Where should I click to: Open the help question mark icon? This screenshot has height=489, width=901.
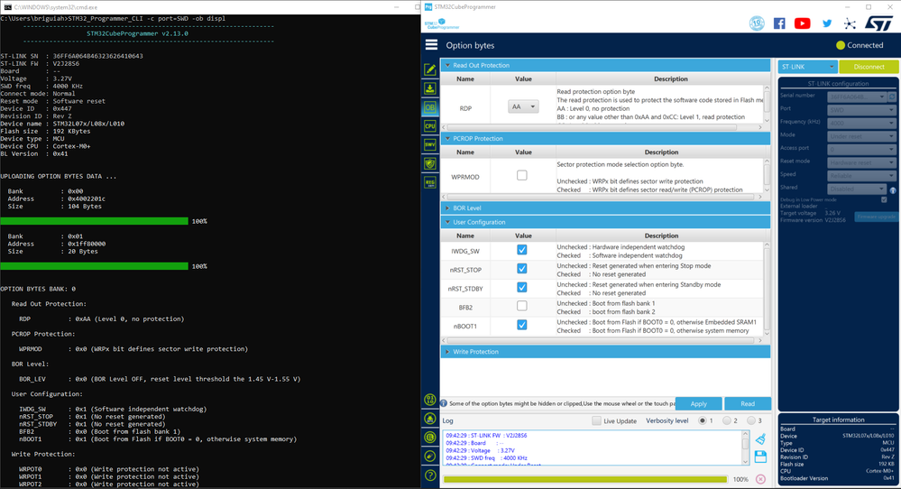click(x=430, y=475)
